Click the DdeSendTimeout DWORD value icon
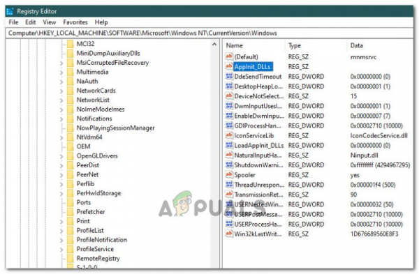The width and height of the screenshot is (419, 274). (x=229, y=76)
